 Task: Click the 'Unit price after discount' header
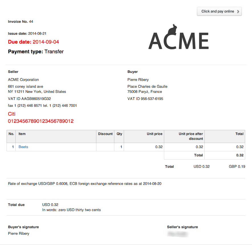point(191,136)
